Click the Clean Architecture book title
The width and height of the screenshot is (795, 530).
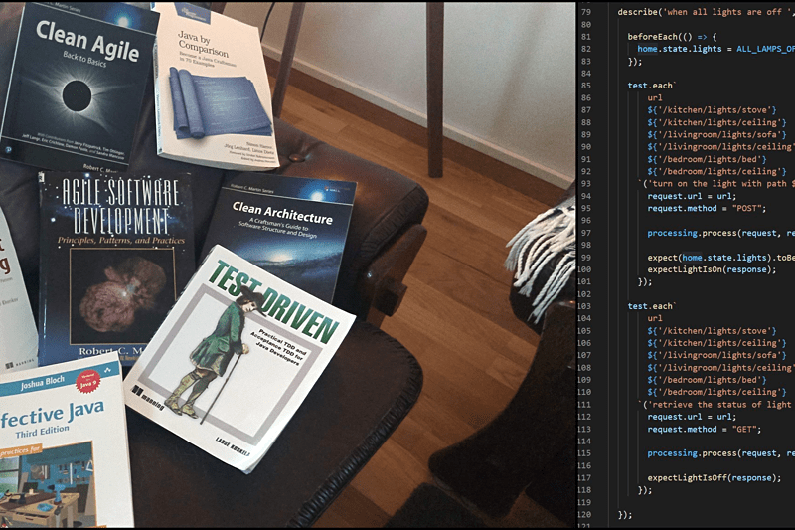(x=282, y=213)
